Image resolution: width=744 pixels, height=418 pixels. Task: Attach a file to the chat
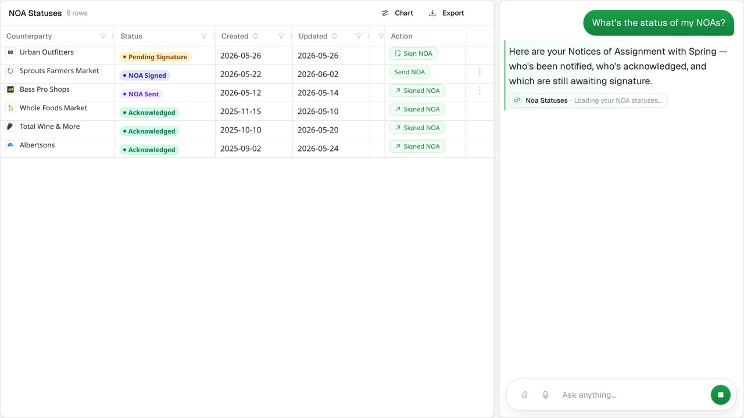click(524, 395)
